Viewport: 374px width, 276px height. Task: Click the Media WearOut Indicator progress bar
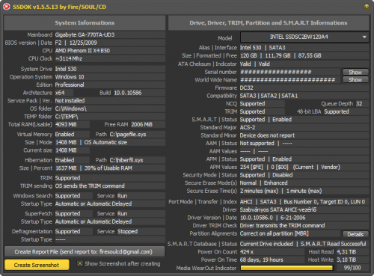click(x=286, y=268)
